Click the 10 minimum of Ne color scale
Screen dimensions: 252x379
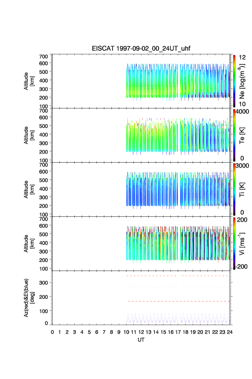click(x=242, y=104)
